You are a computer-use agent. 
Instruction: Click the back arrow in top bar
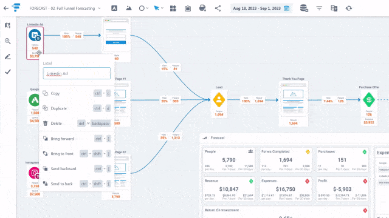point(6,8)
